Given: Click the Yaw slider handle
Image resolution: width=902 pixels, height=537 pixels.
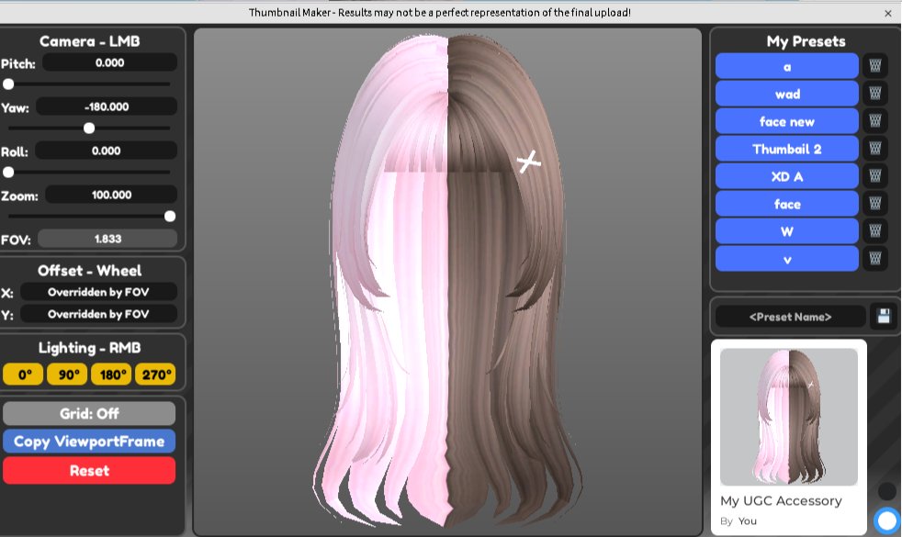Looking at the screenshot, I should (x=89, y=129).
